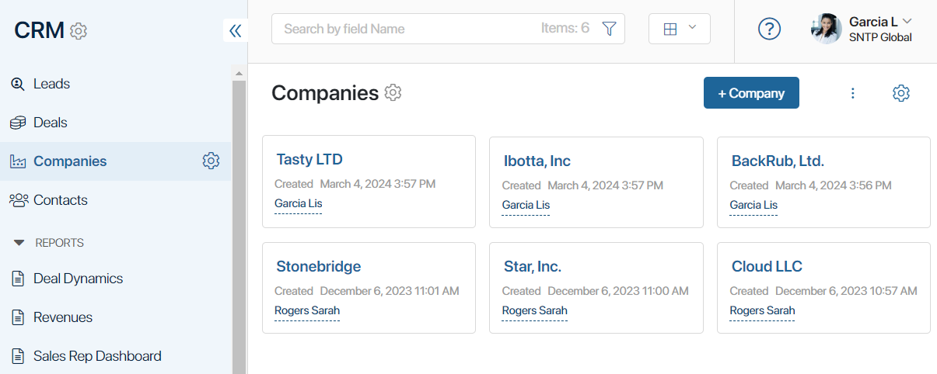Click the gear icon next to CRM title
The height and width of the screenshot is (374, 937).
tap(79, 31)
